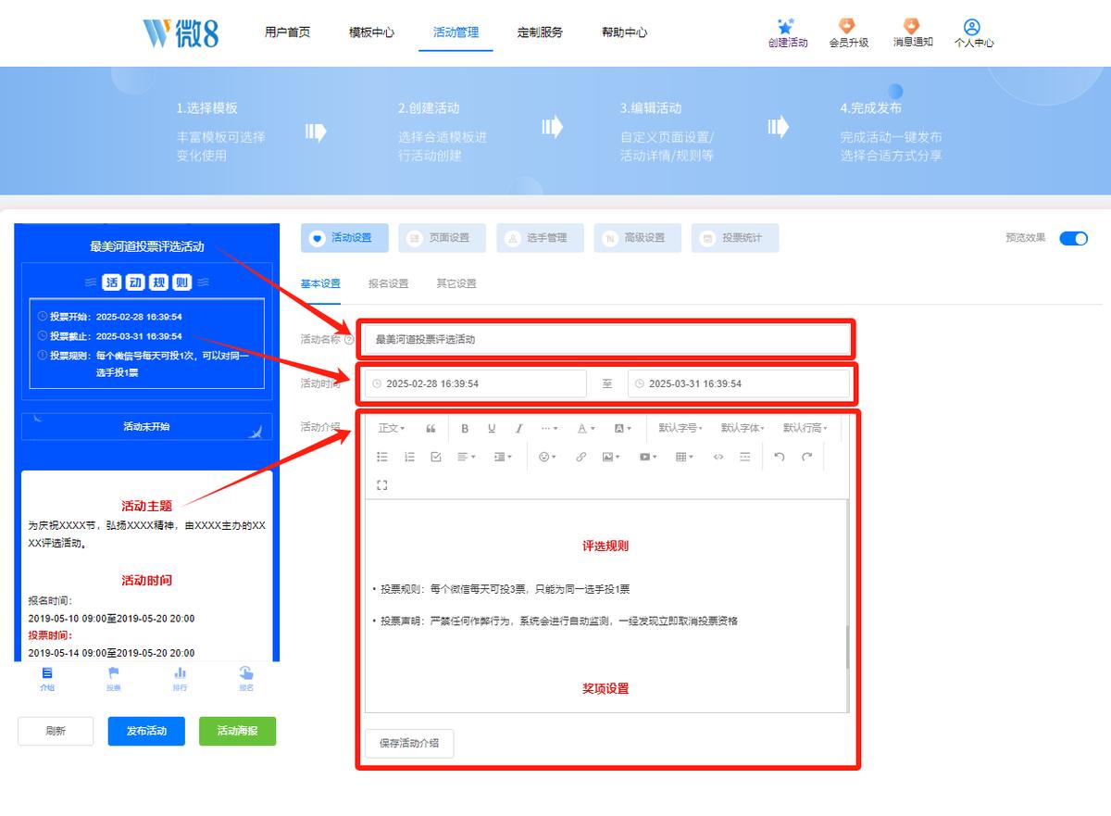The width and height of the screenshot is (1111, 816).
Task: Click the blockquote icon in editor toolbar
Action: click(x=431, y=428)
